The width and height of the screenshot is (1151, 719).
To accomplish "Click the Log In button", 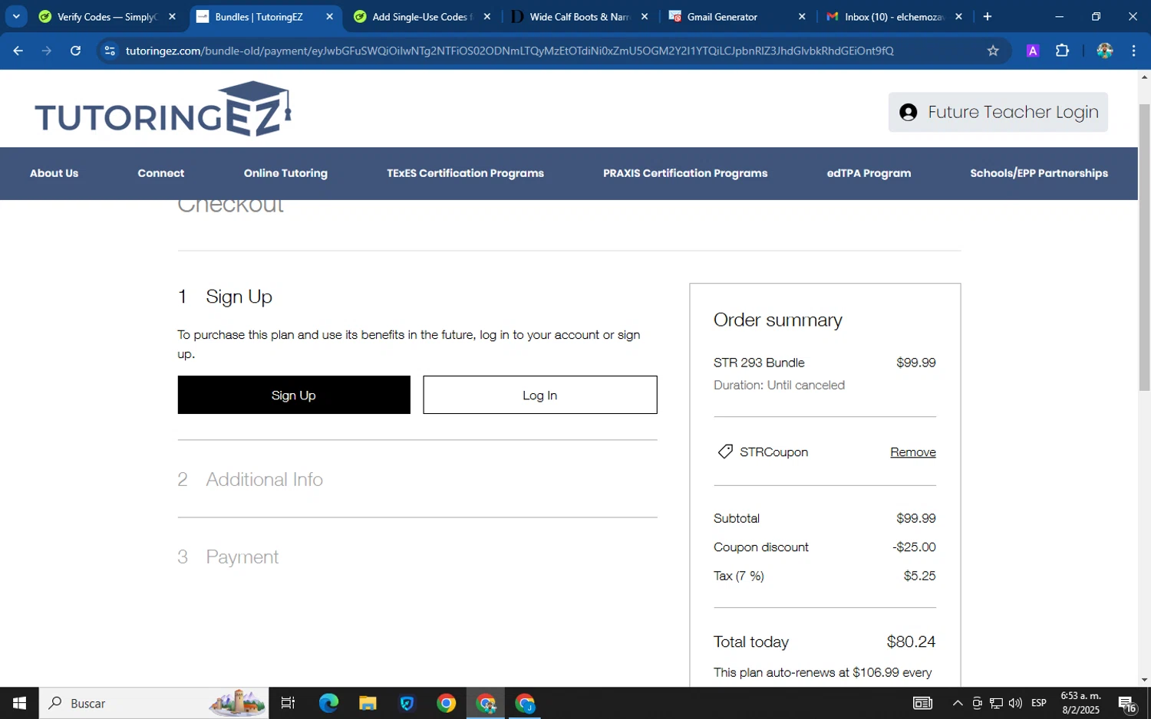I will coord(540,395).
